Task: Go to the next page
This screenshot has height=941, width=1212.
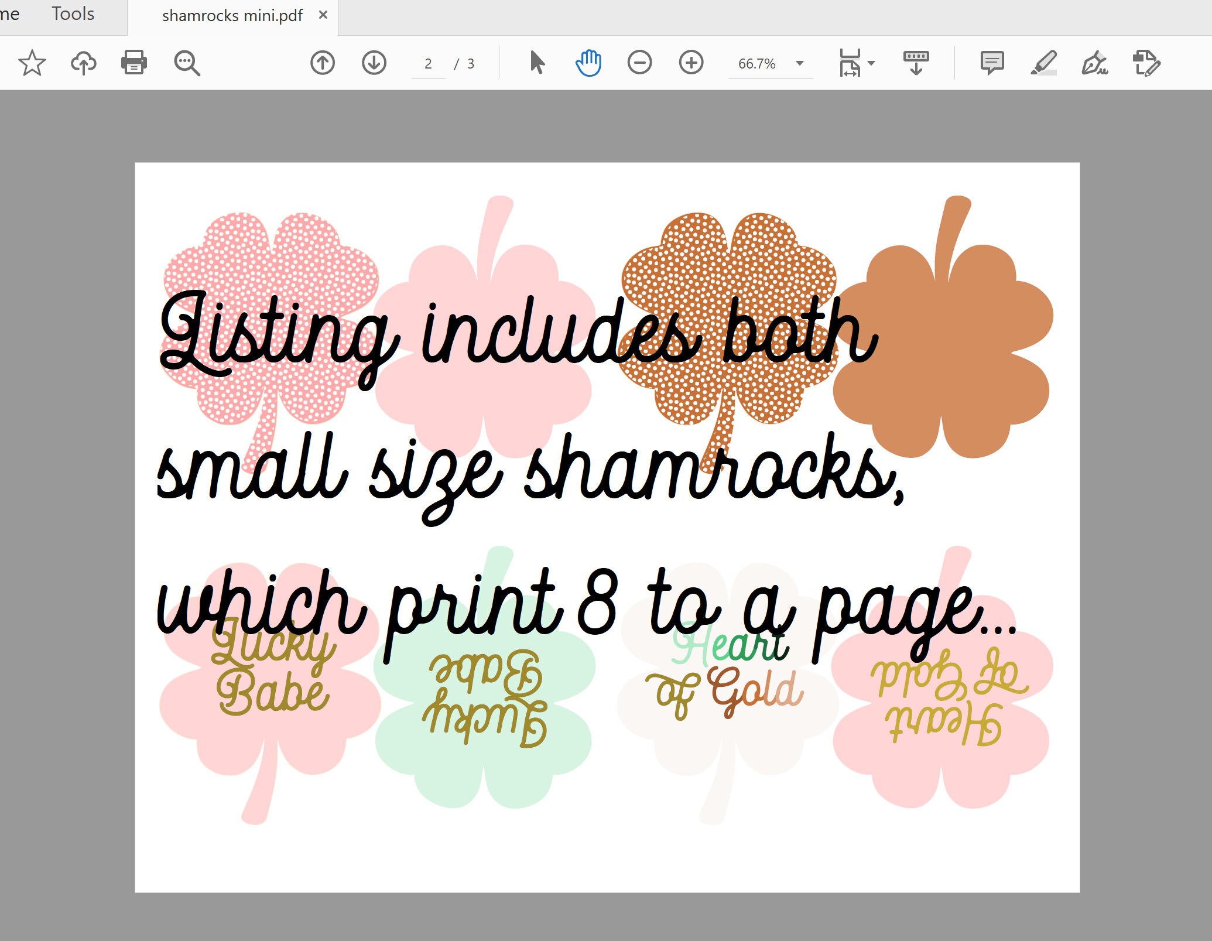Action: tap(374, 63)
